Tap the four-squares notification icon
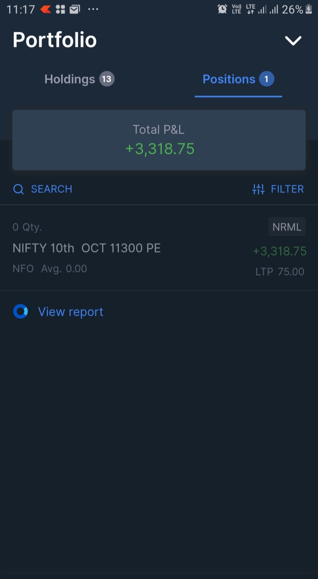The width and height of the screenshot is (318, 579). [x=61, y=9]
